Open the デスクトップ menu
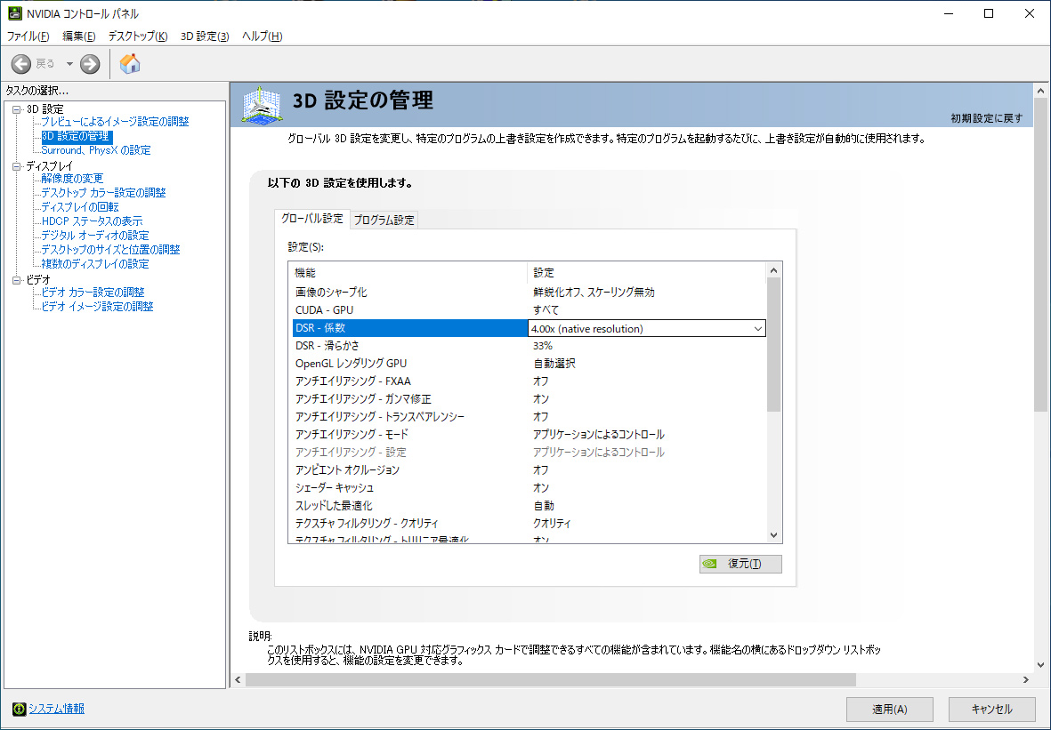The image size is (1051, 730). click(137, 36)
